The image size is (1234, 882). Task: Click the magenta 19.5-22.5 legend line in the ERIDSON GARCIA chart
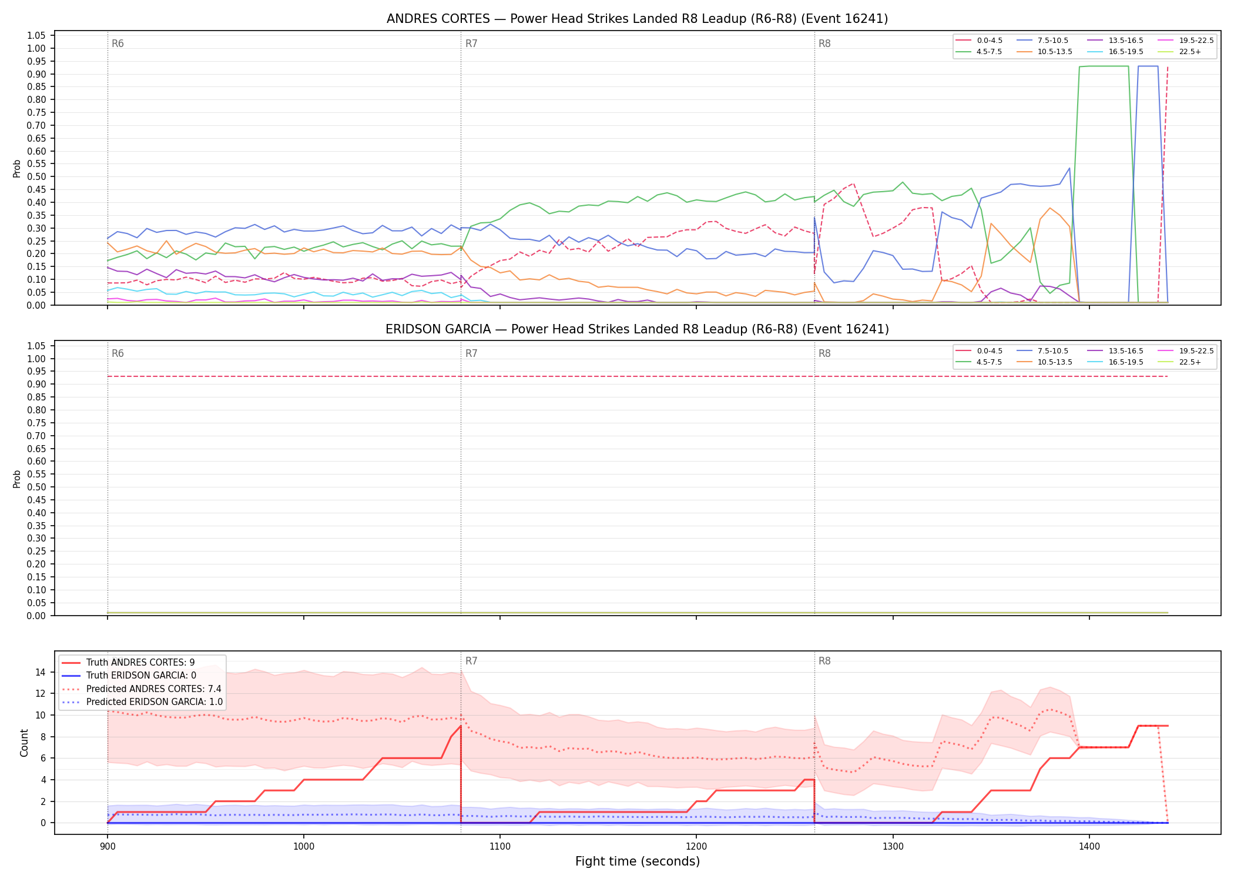1166,351
